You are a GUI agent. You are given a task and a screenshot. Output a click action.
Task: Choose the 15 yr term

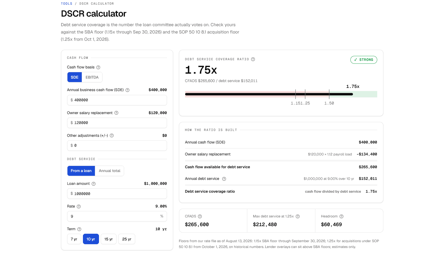109,239
